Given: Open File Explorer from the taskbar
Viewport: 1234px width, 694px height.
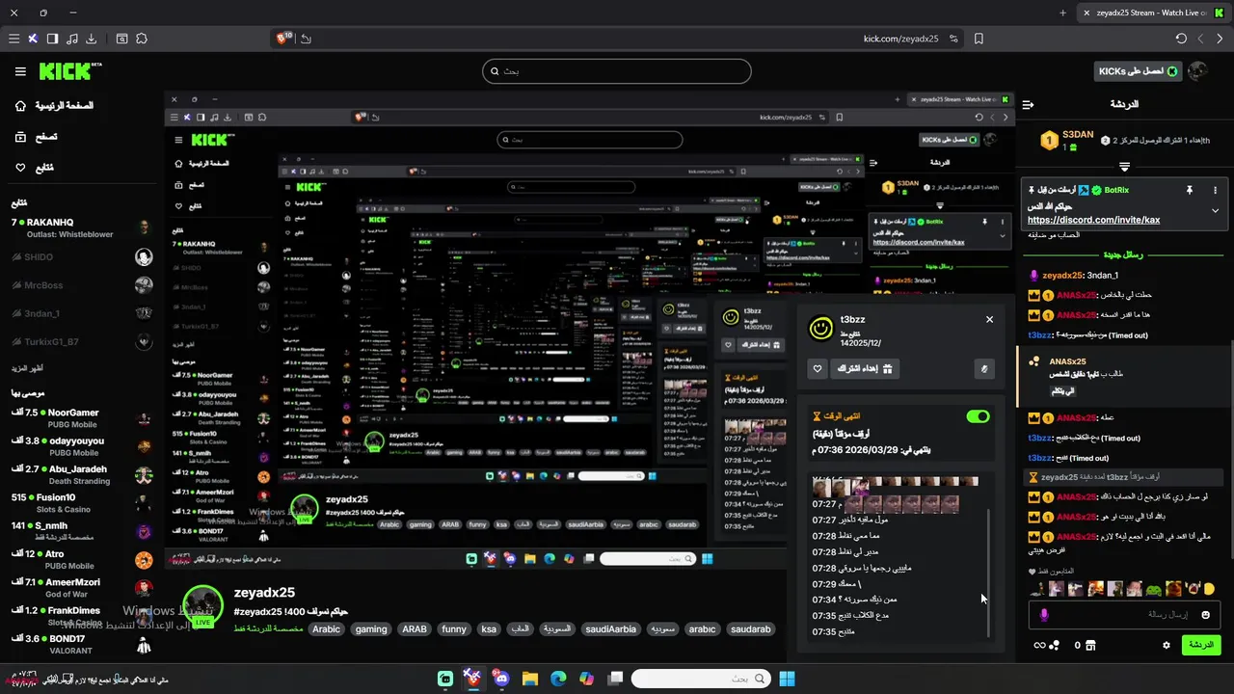Looking at the screenshot, I should pyautogui.click(x=529, y=679).
